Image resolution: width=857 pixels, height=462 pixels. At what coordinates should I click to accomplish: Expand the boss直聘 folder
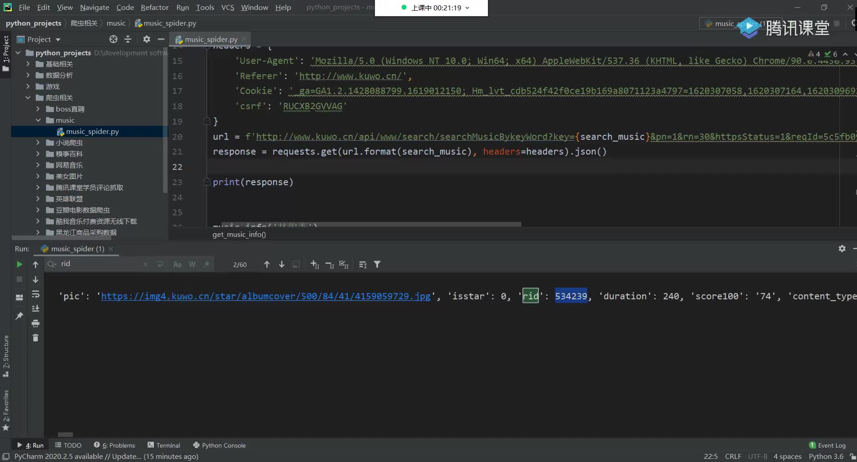[38, 109]
